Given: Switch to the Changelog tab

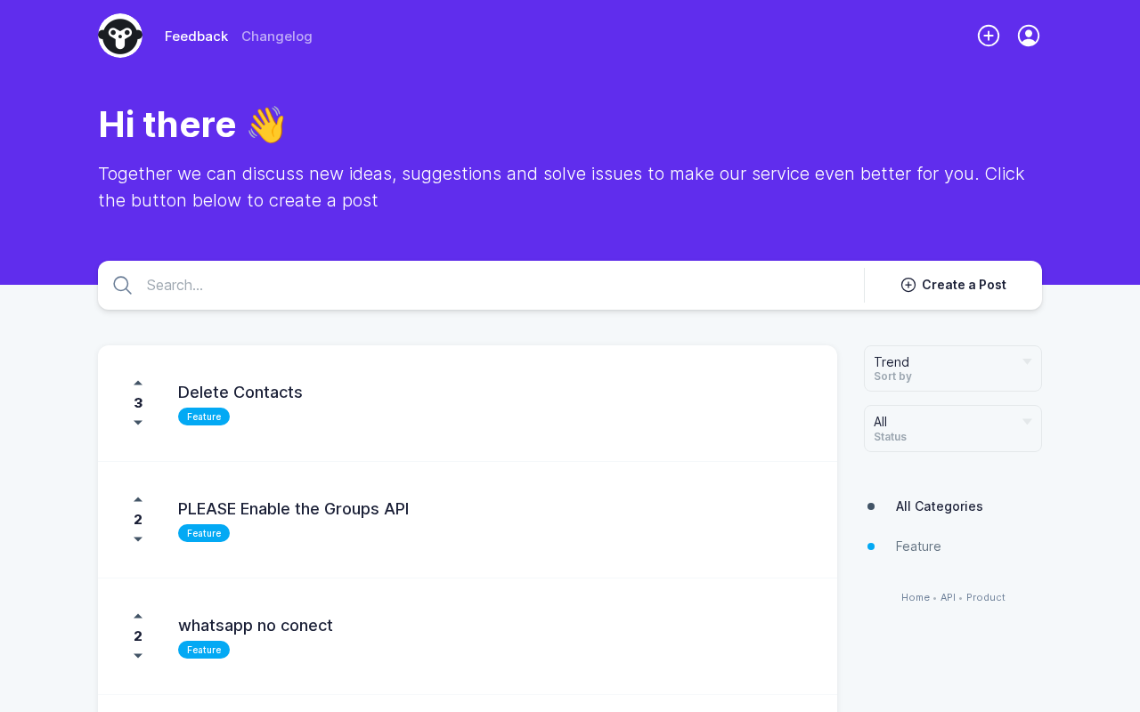Looking at the screenshot, I should (x=277, y=36).
